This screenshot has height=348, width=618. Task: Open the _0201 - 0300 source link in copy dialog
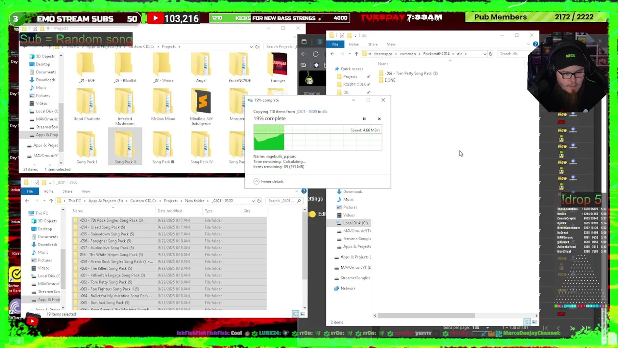point(307,112)
